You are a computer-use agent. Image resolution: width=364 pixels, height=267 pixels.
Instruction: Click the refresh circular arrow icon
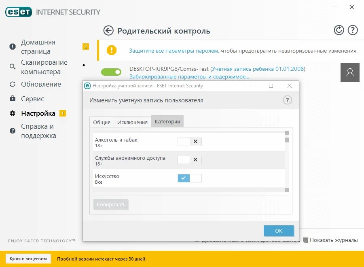(x=339, y=30)
